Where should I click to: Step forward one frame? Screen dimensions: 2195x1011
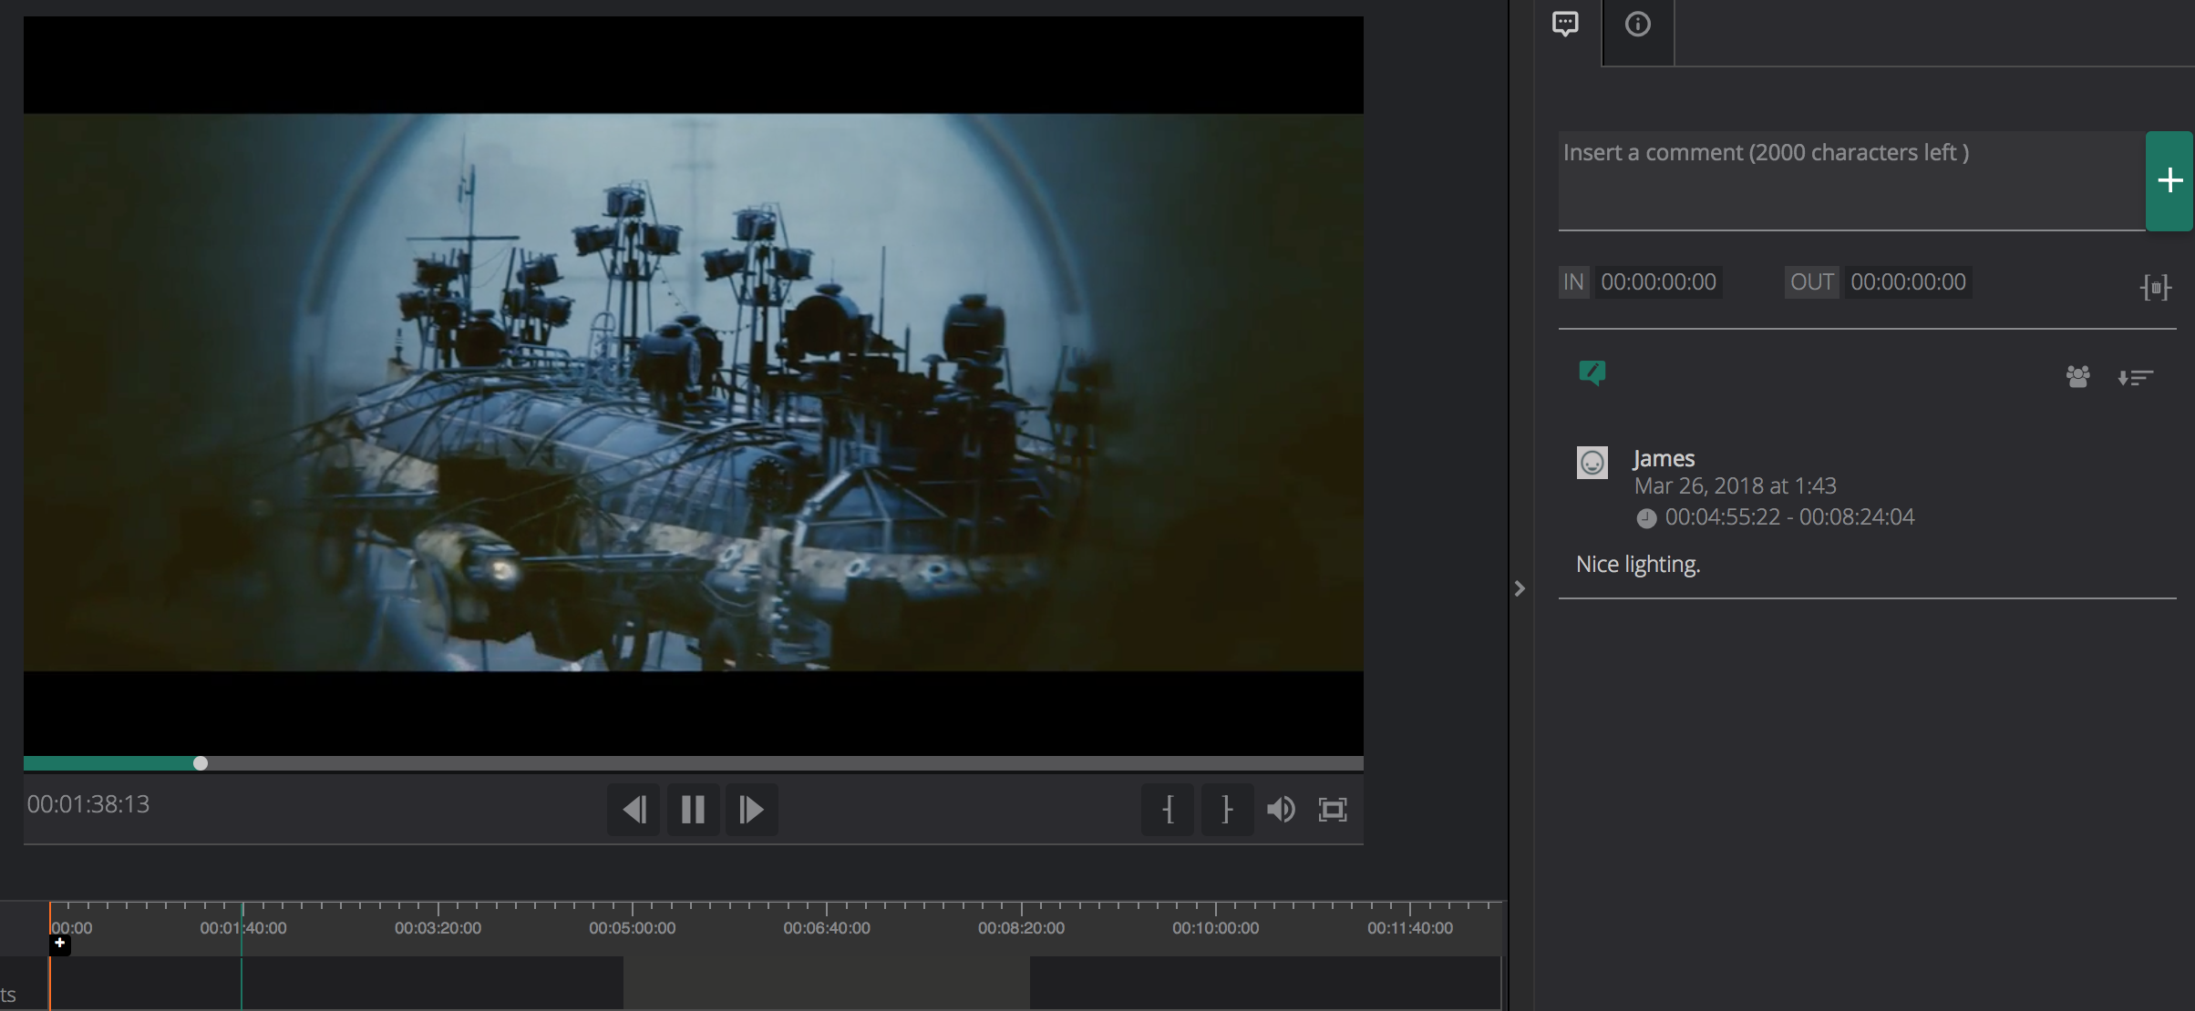(751, 809)
